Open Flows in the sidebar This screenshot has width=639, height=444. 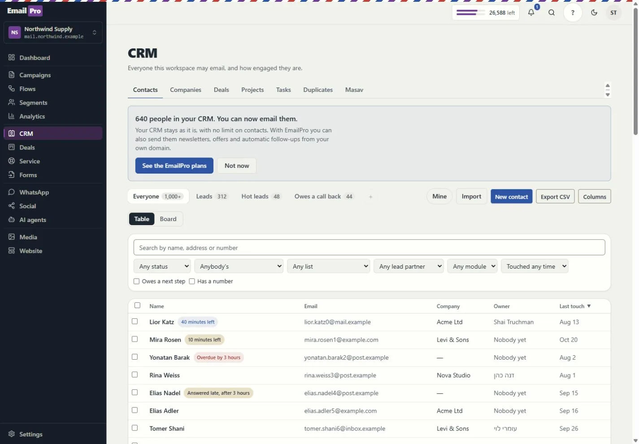(53, 89)
